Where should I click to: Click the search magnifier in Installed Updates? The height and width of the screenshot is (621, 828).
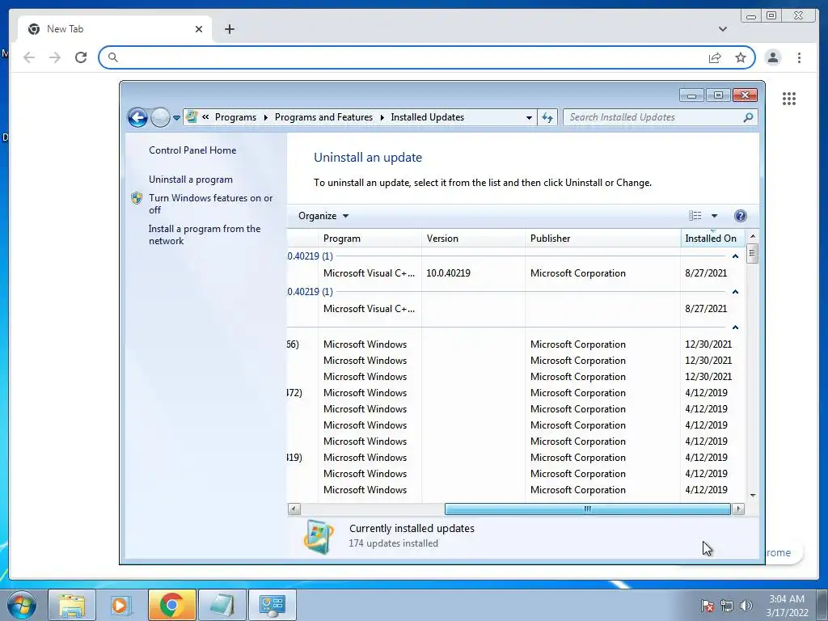click(x=748, y=117)
